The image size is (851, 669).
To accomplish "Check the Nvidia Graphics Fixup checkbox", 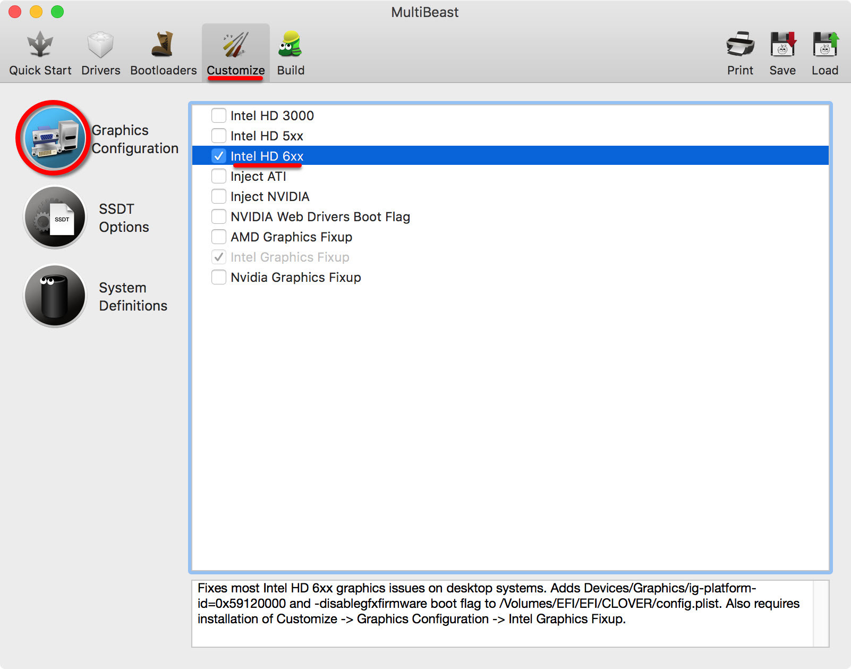I will (x=219, y=277).
